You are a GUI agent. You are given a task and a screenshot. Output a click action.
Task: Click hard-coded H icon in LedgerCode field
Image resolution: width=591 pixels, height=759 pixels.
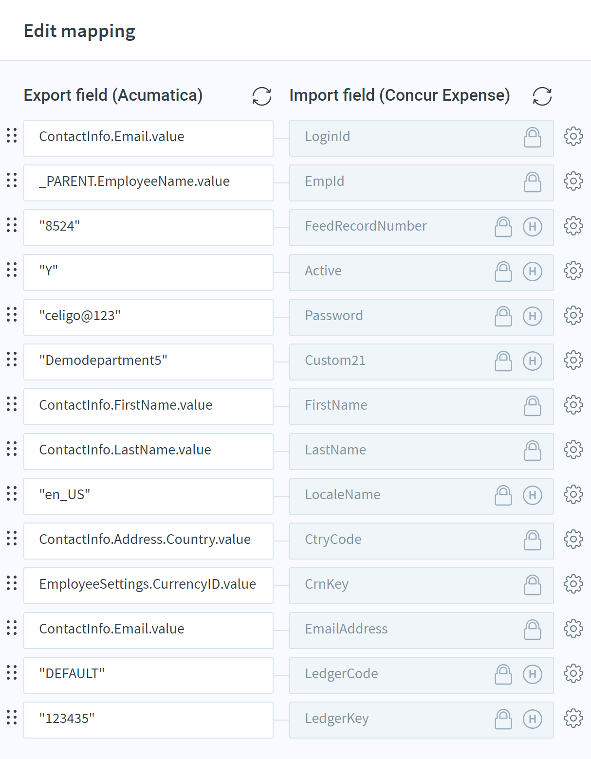[533, 674]
